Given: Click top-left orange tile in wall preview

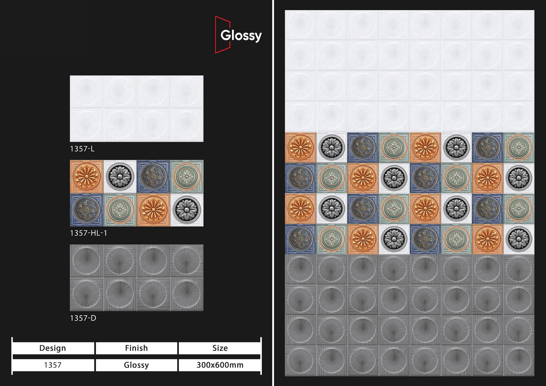Looking at the screenshot, I should coord(300,147).
